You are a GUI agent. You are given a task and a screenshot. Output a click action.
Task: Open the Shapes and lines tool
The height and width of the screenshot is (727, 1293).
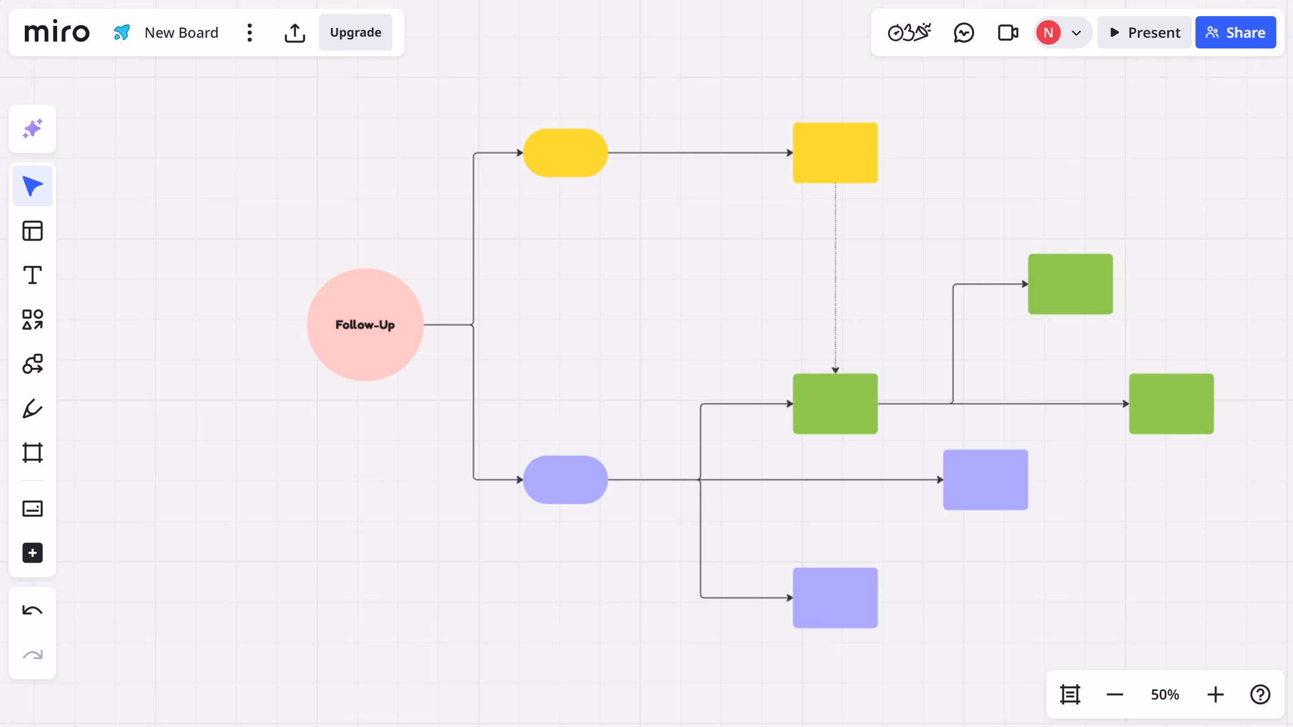click(32, 319)
